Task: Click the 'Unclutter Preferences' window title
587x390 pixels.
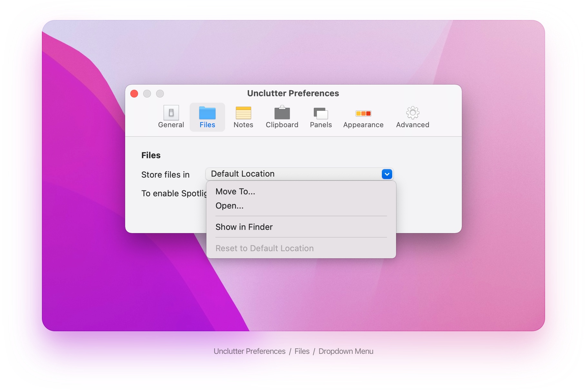Action: [293, 93]
